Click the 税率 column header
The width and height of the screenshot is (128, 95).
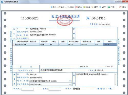point(99,42)
